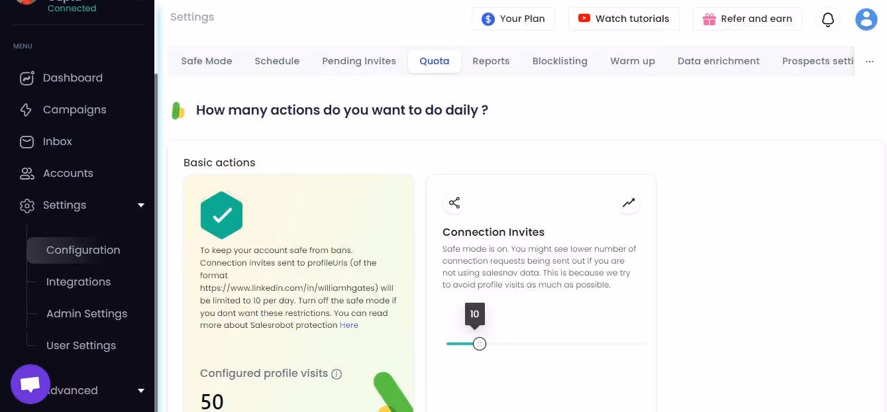This screenshot has height=412, width=887.
Task: Click the Here link about Salesrobot protection
Action: click(x=348, y=325)
